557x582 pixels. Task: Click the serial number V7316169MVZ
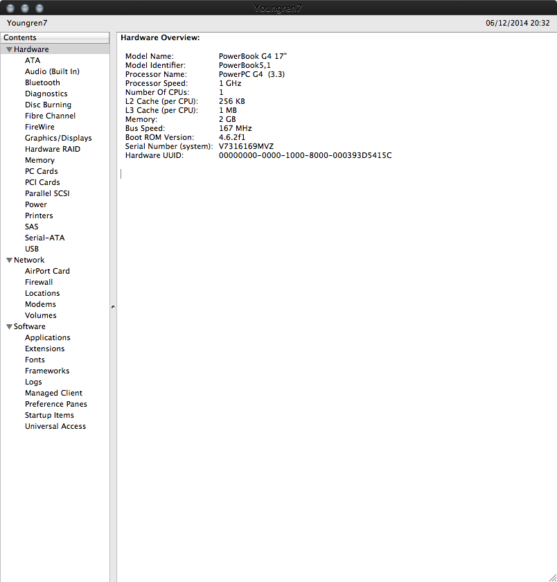point(246,146)
